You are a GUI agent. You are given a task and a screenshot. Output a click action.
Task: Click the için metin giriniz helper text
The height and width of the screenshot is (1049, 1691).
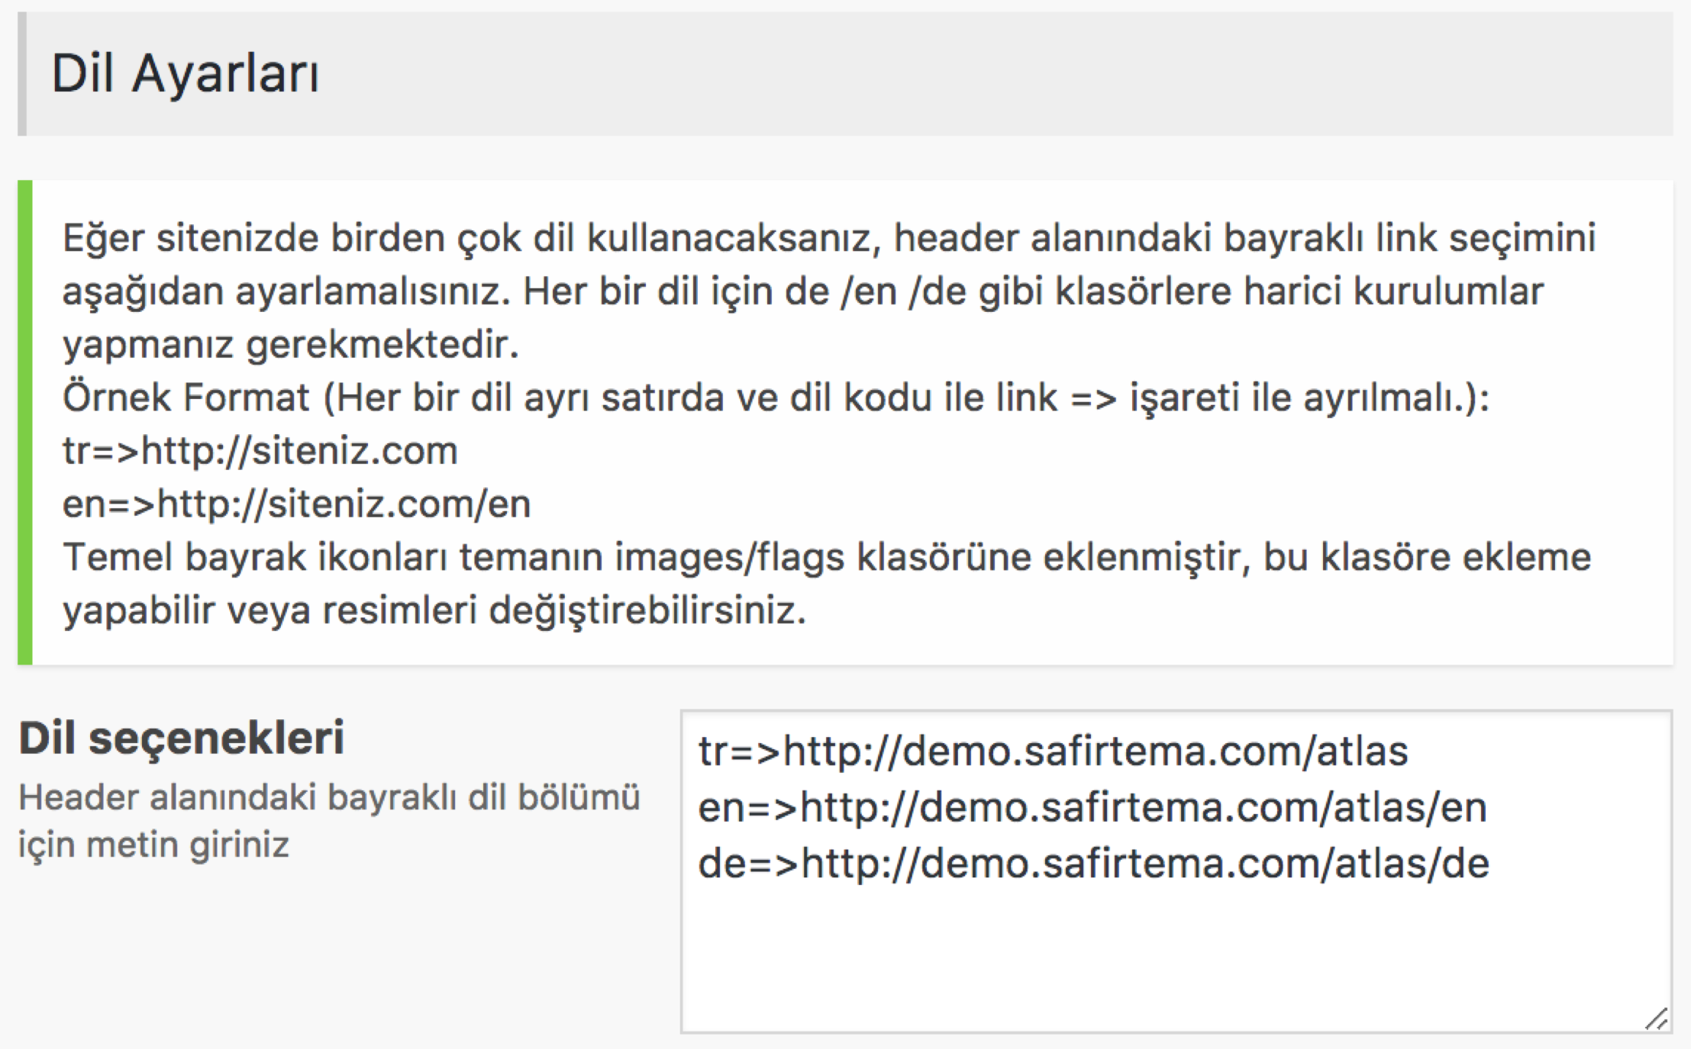[153, 845]
